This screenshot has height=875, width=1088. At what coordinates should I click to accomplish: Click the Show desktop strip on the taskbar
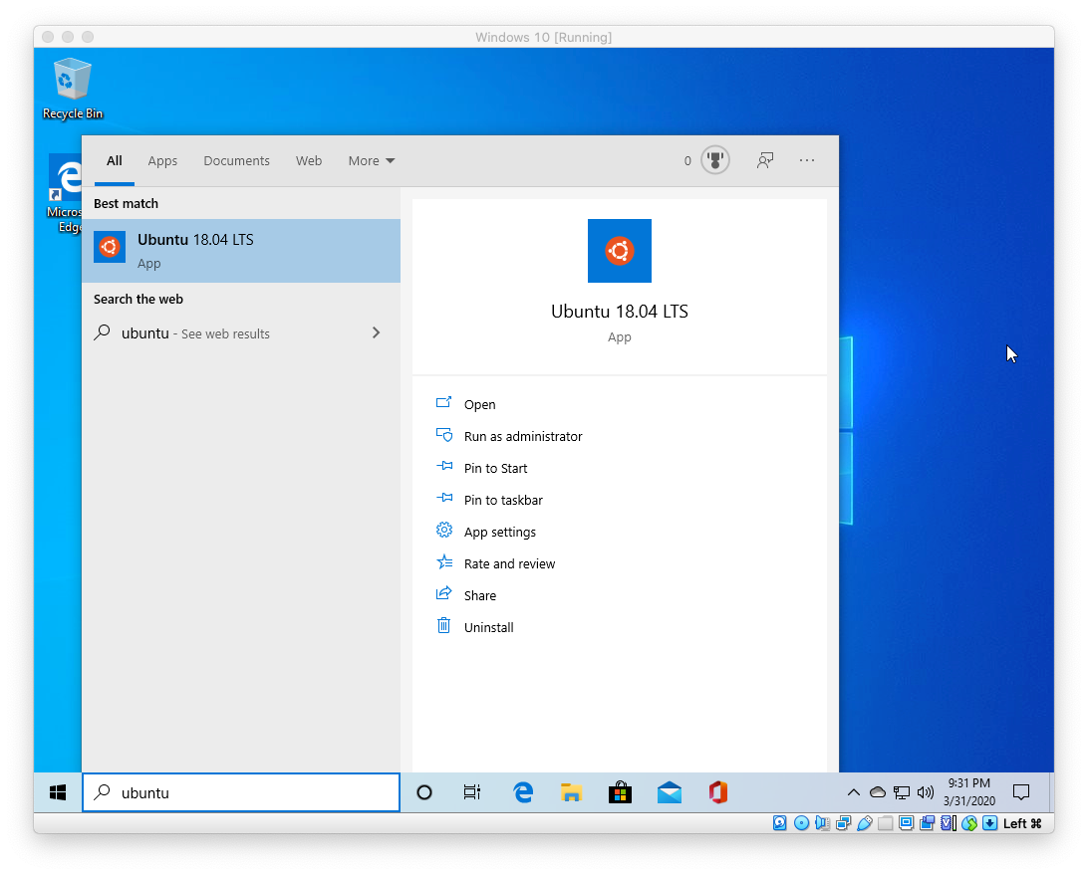1050,792
